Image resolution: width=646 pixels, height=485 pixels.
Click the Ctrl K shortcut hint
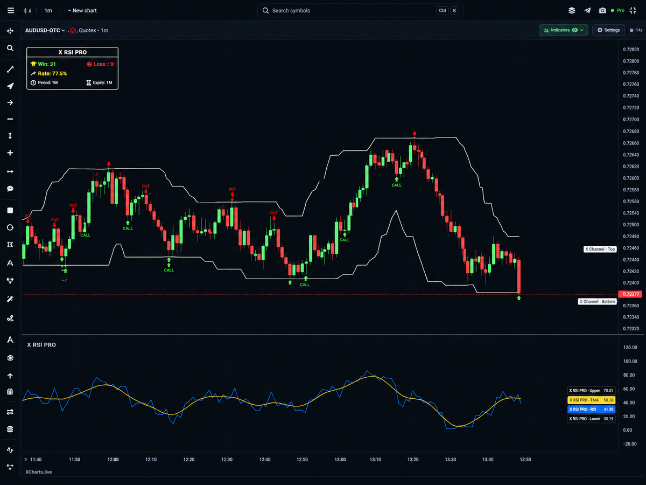(448, 11)
